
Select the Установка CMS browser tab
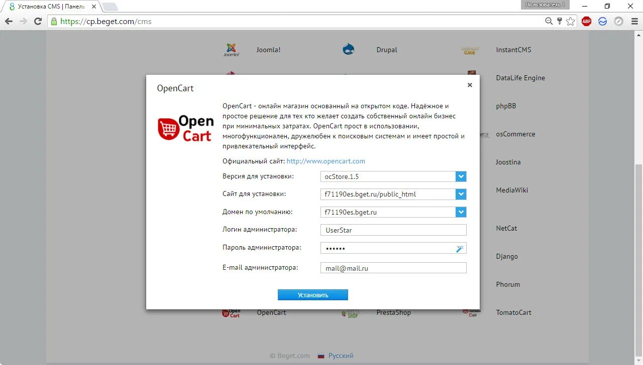pos(50,7)
